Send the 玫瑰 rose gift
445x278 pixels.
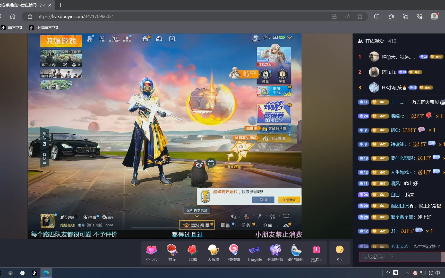(x=193, y=253)
